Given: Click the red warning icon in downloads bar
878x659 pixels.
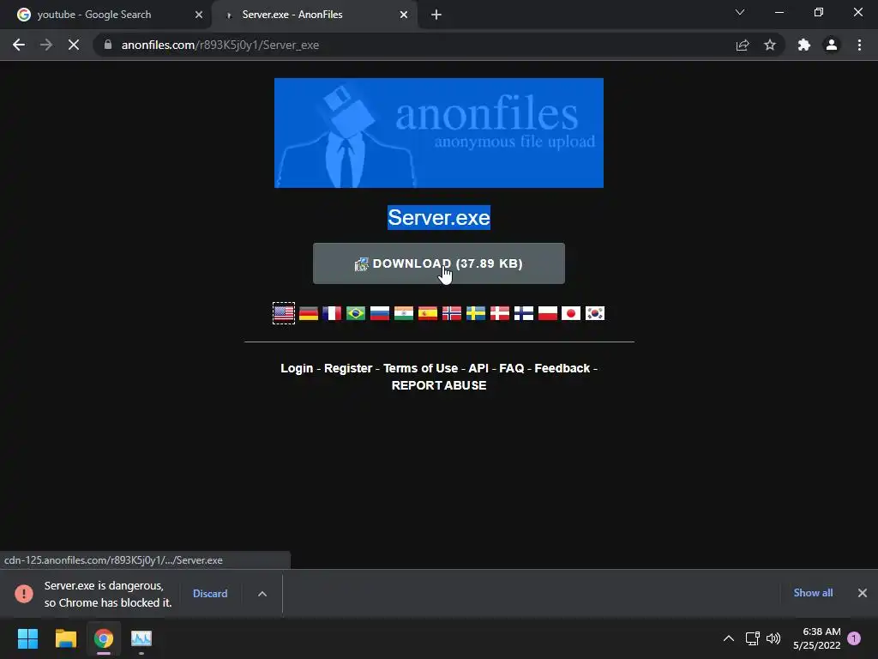Looking at the screenshot, I should [x=24, y=594].
